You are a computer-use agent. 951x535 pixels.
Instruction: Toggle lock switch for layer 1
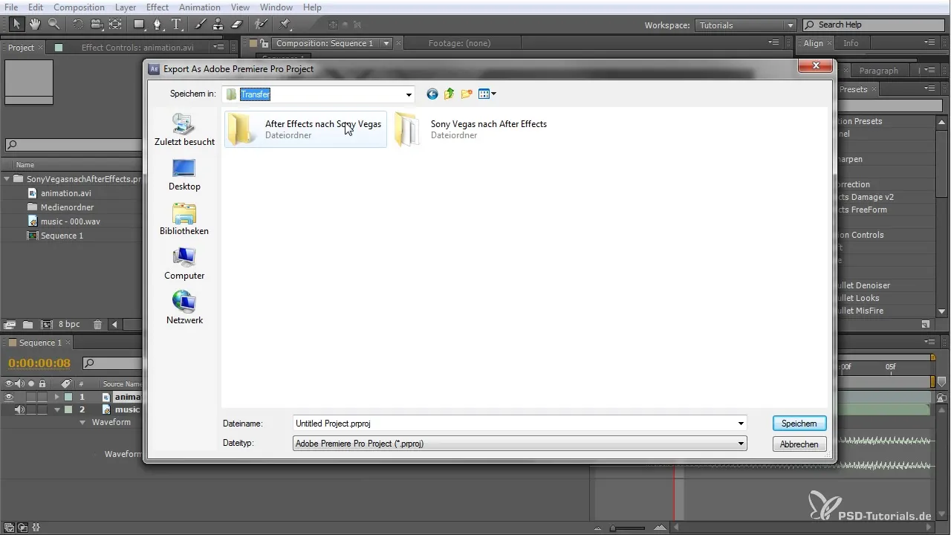42,397
